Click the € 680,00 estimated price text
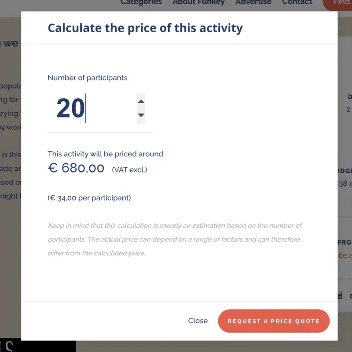Image resolution: width=352 pixels, height=352 pixels. point(76,168)
